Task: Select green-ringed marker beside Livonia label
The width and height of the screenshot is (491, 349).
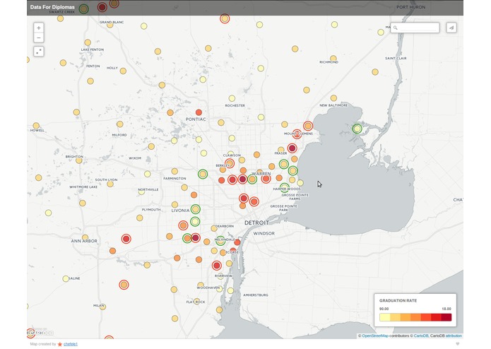Action: [x=196, y=209]
